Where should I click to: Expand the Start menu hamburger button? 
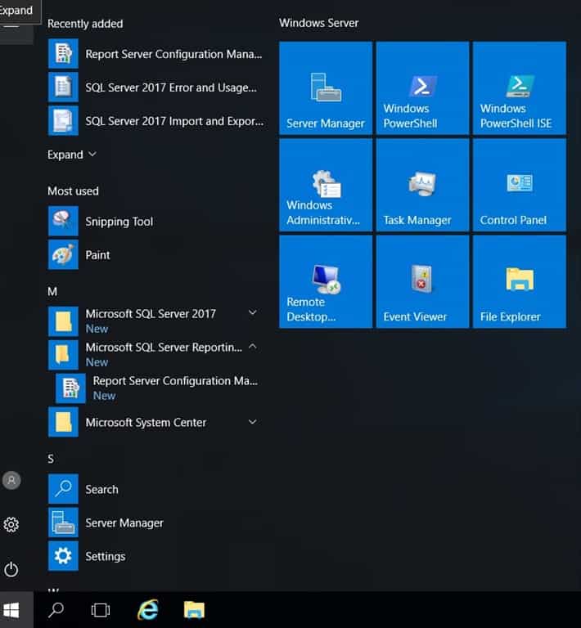pyautogui.click(x=12, y=26)
